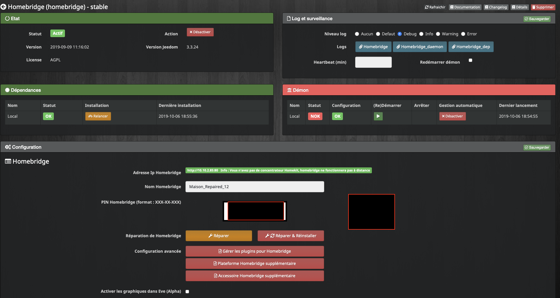Click the AGPL license value
This screenshot has width=560, height=298.
pyautogui.click(x=55, y=60)
